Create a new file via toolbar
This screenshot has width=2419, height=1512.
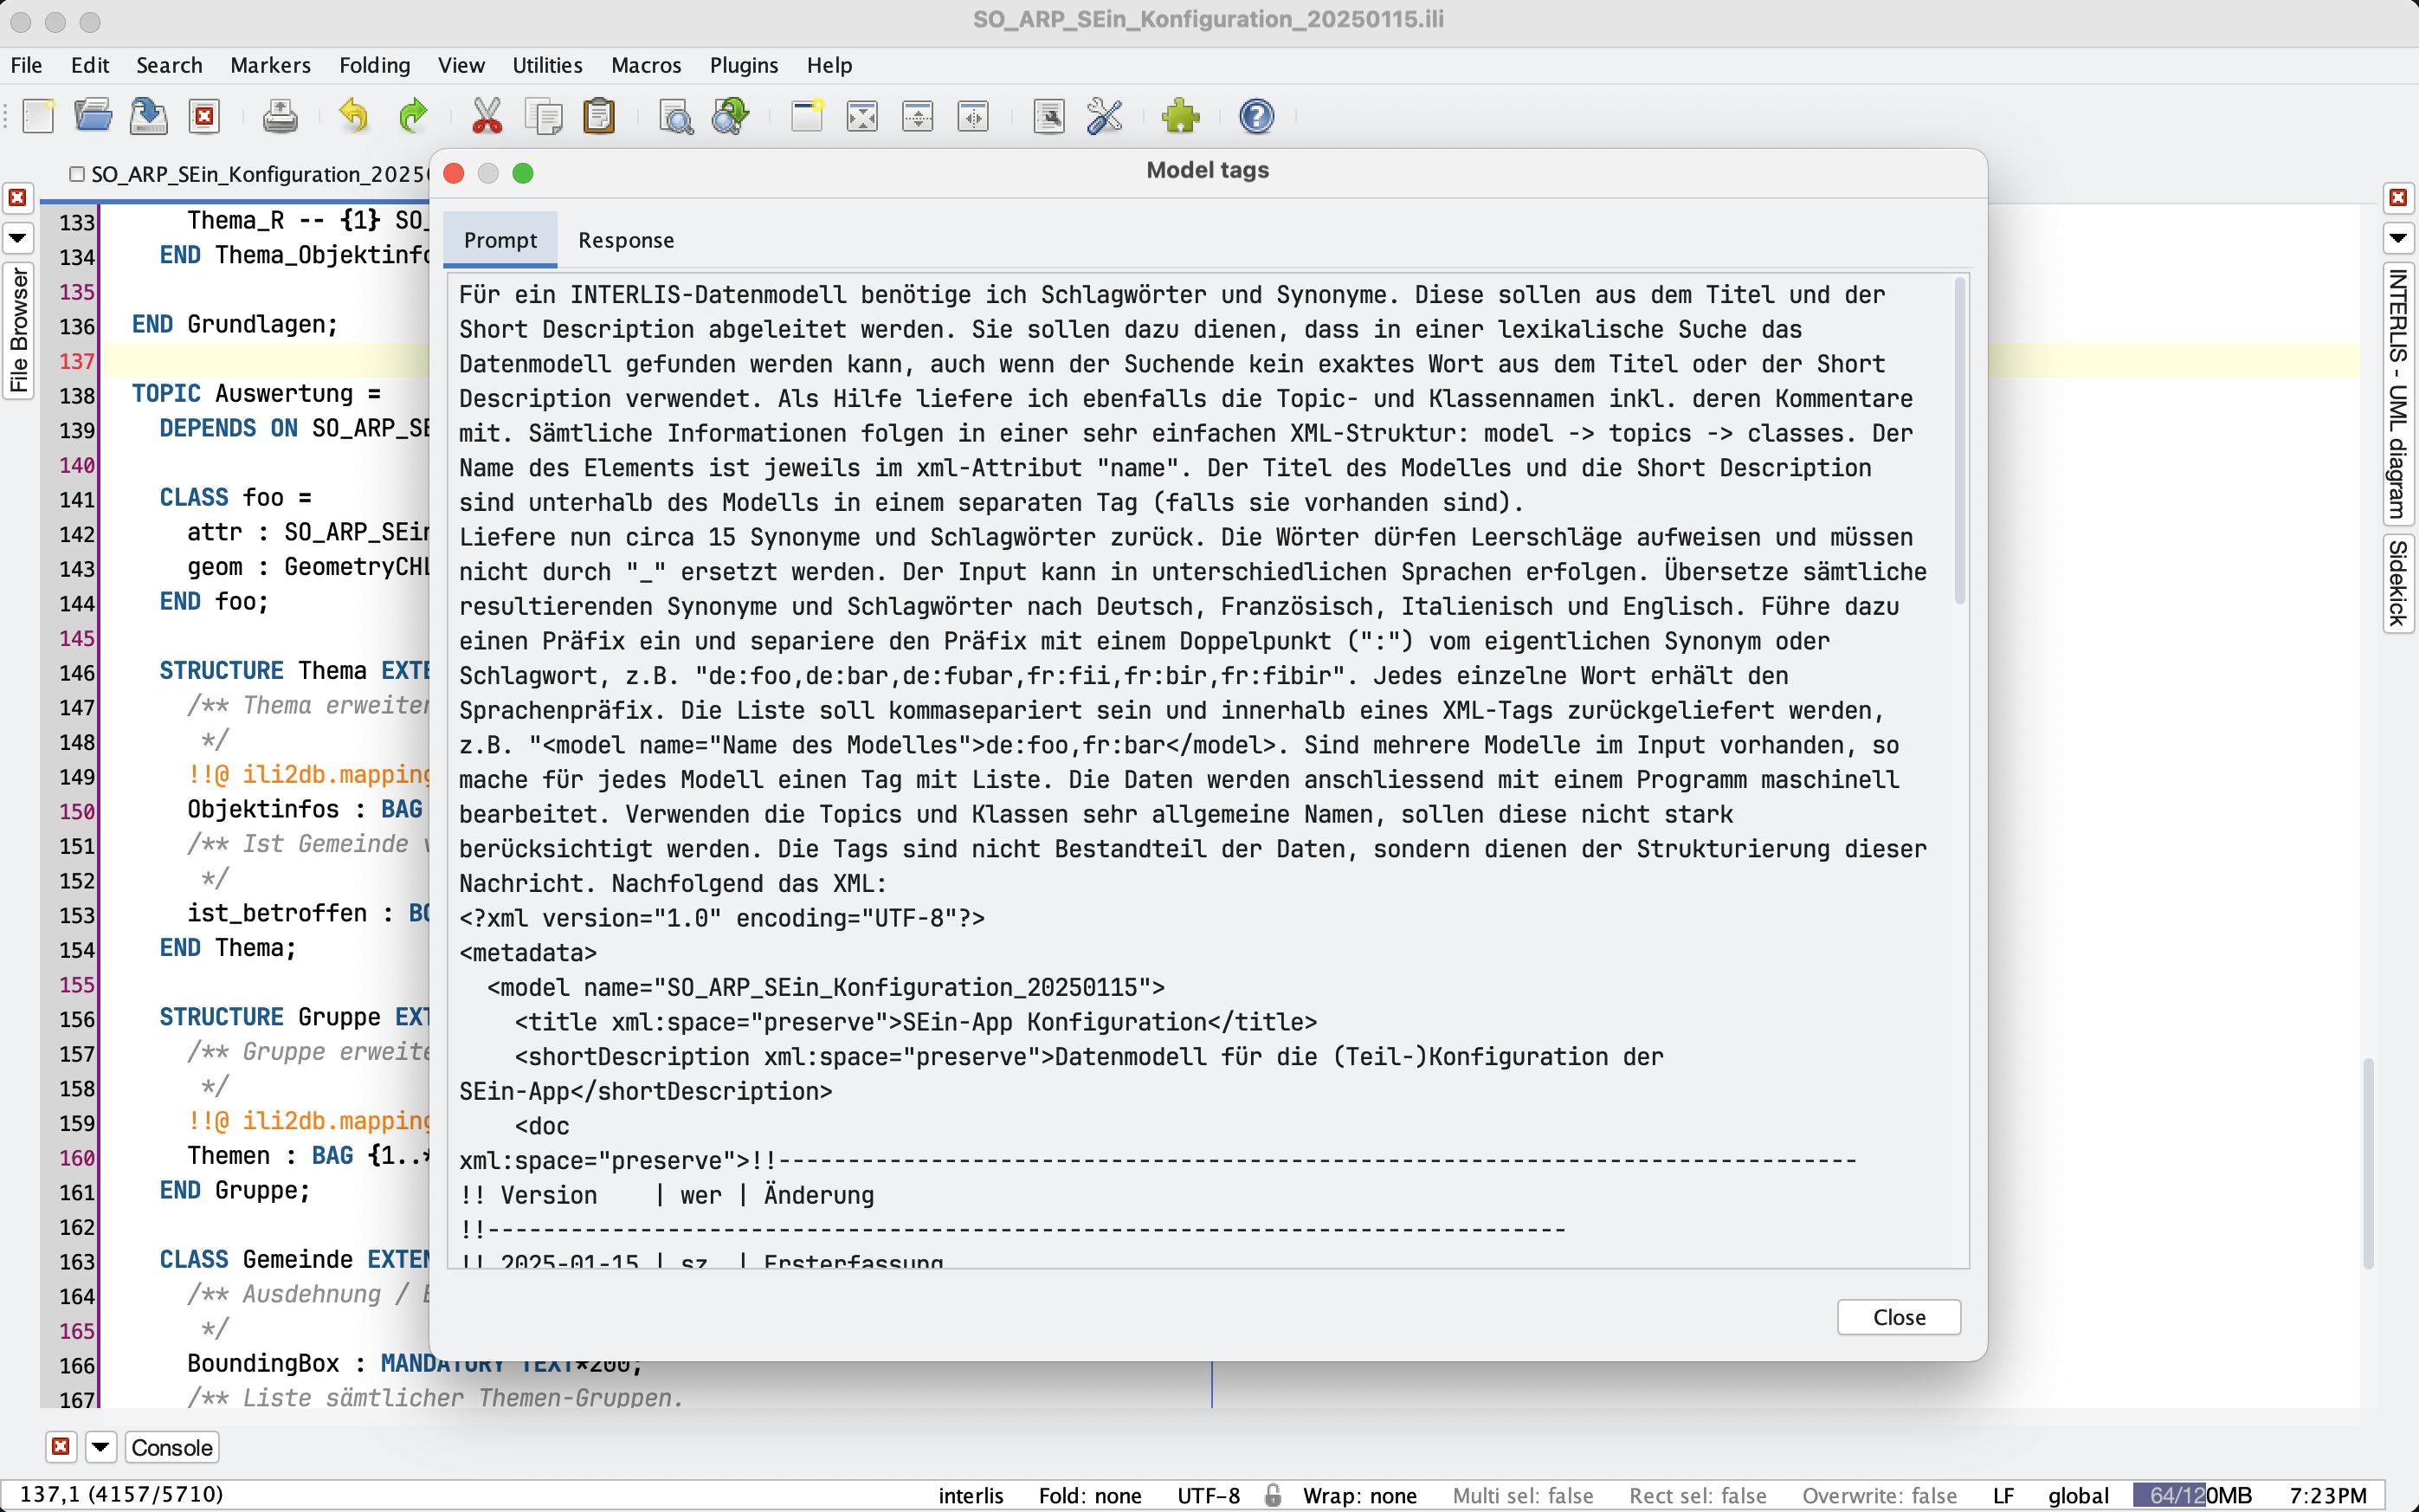pos(38,116)
